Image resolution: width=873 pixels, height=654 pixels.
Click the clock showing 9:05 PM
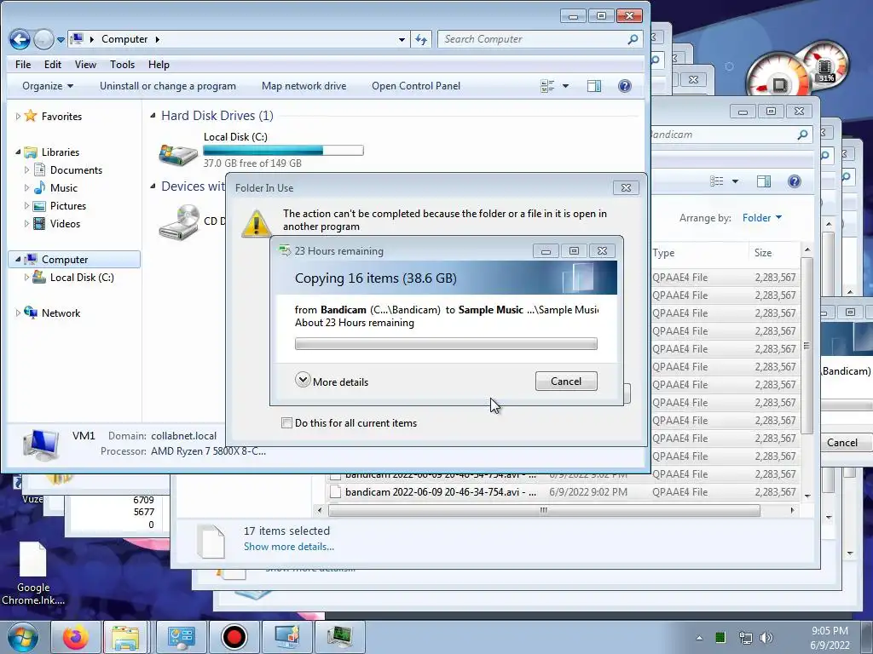(x=830, y=631)
